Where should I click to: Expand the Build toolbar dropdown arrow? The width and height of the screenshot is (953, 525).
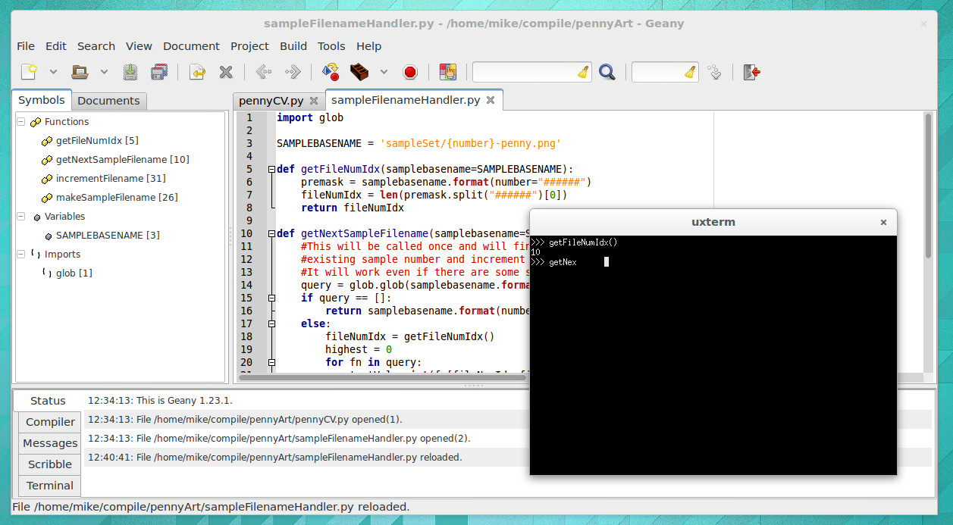pos(384,71)
